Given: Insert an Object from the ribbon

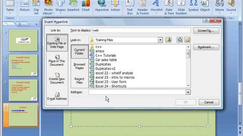Looking at the screenshot, I should point(205,6).
